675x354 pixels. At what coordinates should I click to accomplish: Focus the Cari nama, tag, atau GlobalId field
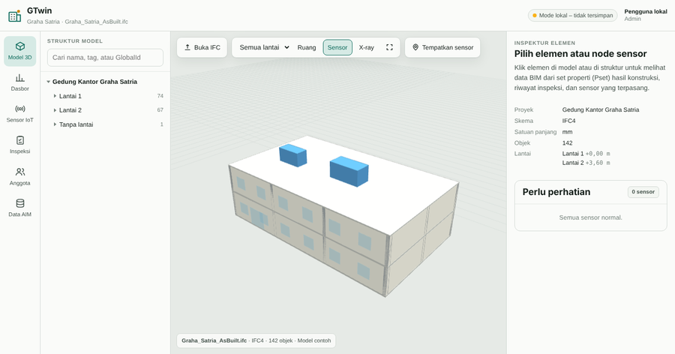[x=105, y=57]
